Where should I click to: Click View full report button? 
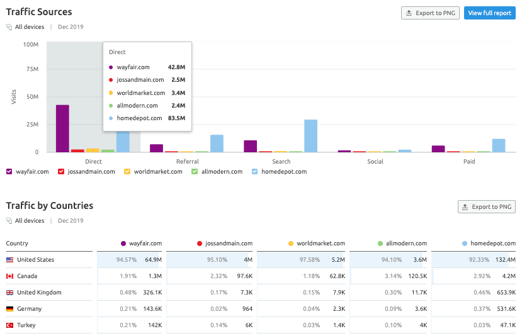pos(489,13)
